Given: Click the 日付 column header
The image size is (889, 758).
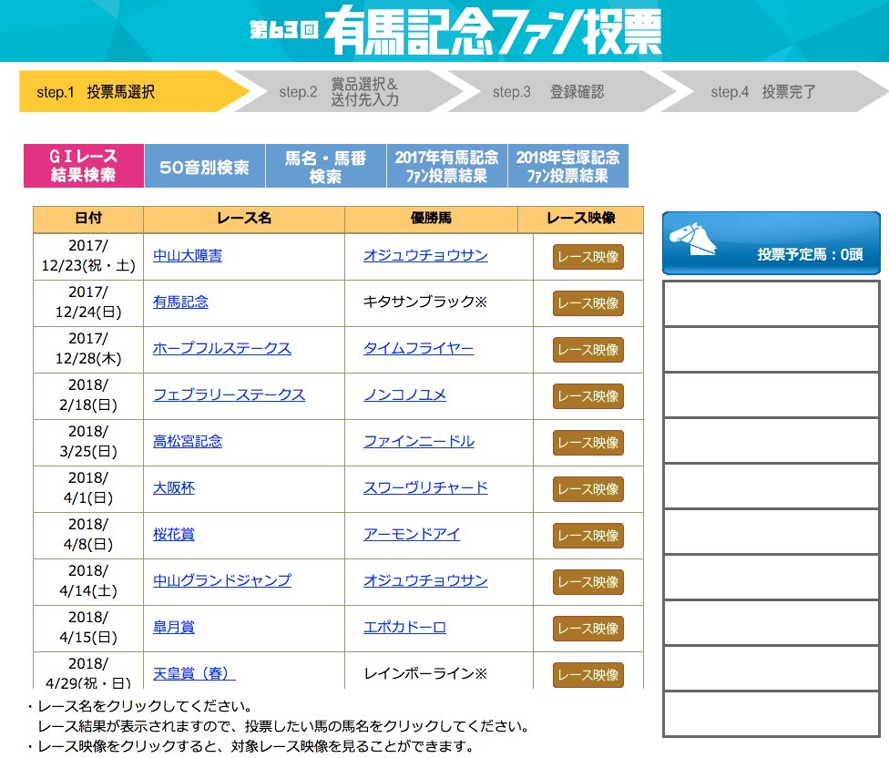Looking at the screenshot, I should click(x=88, y=219).
